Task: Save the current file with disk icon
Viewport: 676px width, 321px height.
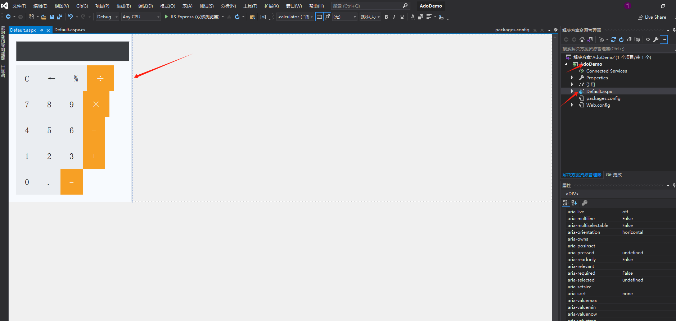Action: pos(52,17)
